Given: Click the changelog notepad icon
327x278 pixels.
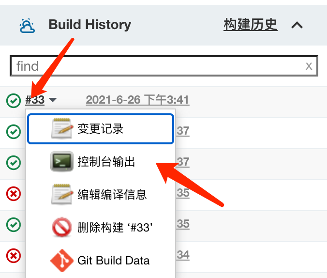Looking at the screenshot, I should click(x=62, y=128).
